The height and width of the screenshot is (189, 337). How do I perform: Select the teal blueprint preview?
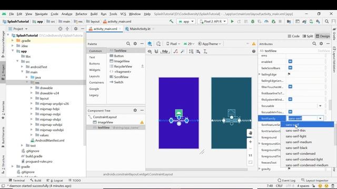[231, 113]
